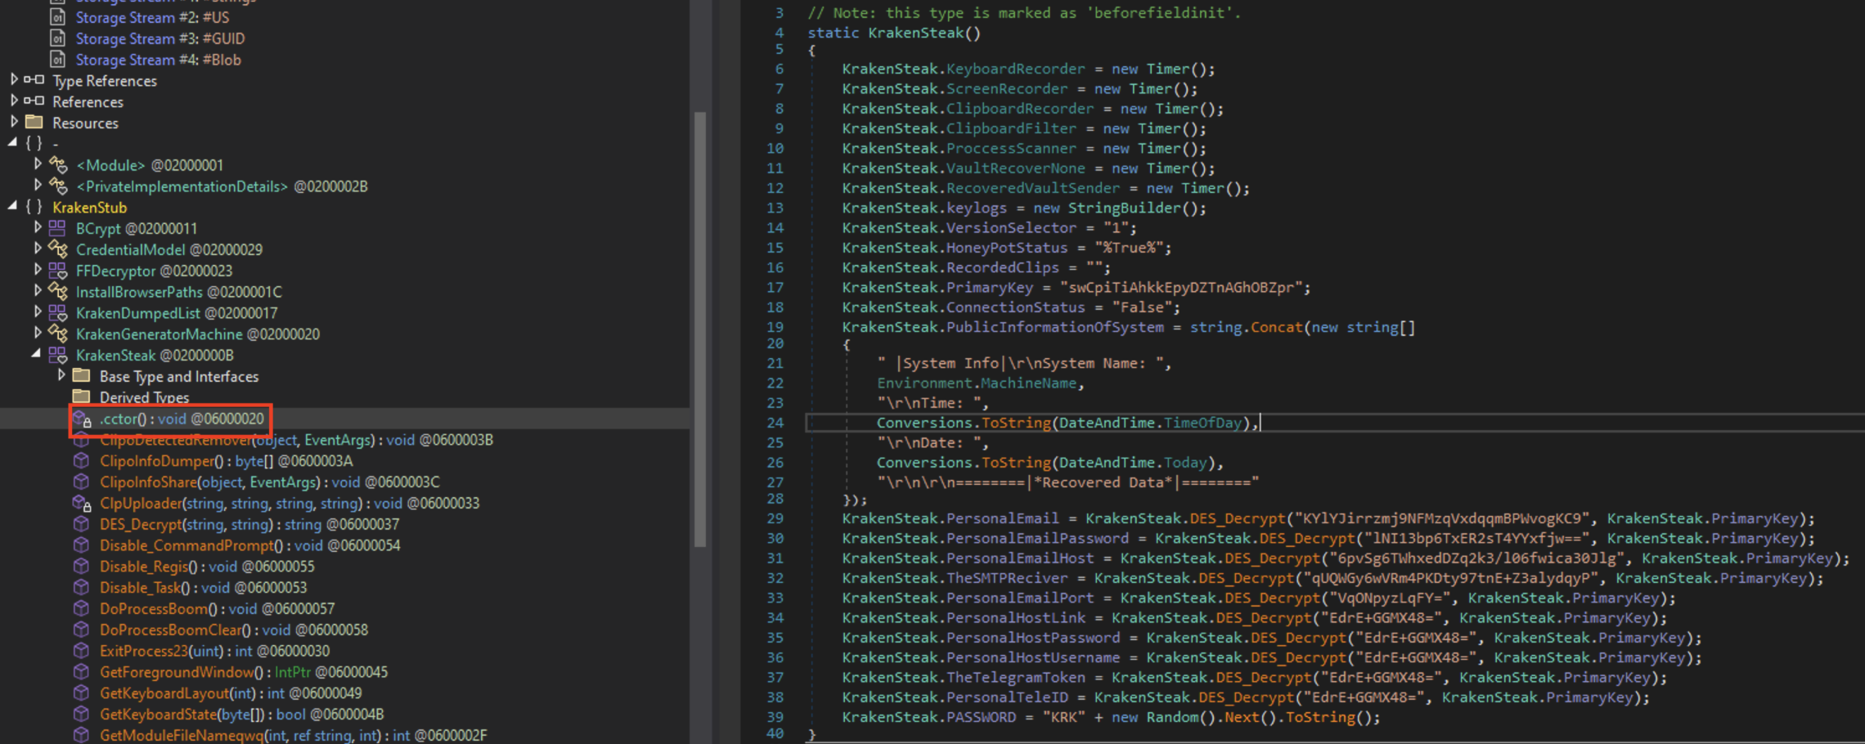Open the DoProcessBoomClear() method
Screen dimensions: 1865x744
(x=233, y=630)
